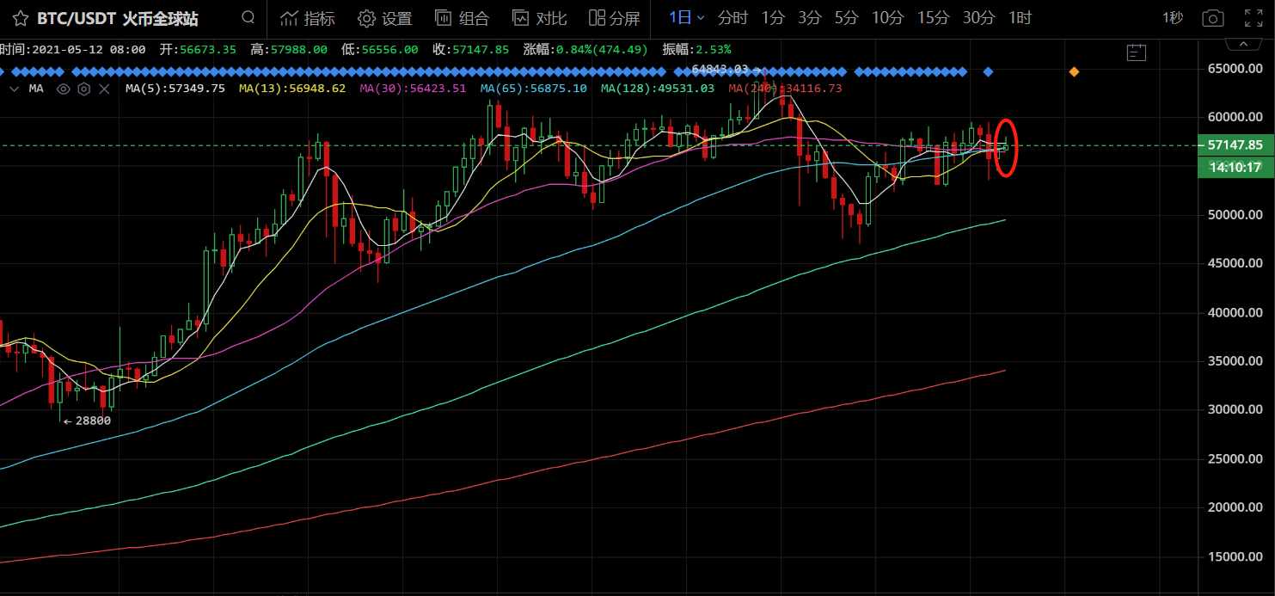Select the 1秒 refresh interval
Viewport: 1275px width, 596px height.
tap(1172, 18)
